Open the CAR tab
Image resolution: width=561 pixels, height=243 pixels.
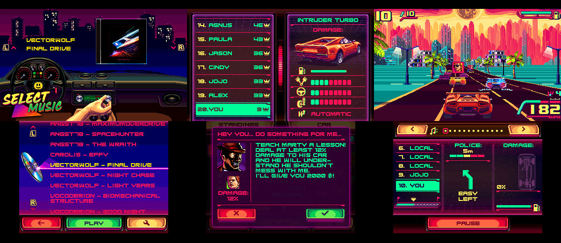(324, 125)
